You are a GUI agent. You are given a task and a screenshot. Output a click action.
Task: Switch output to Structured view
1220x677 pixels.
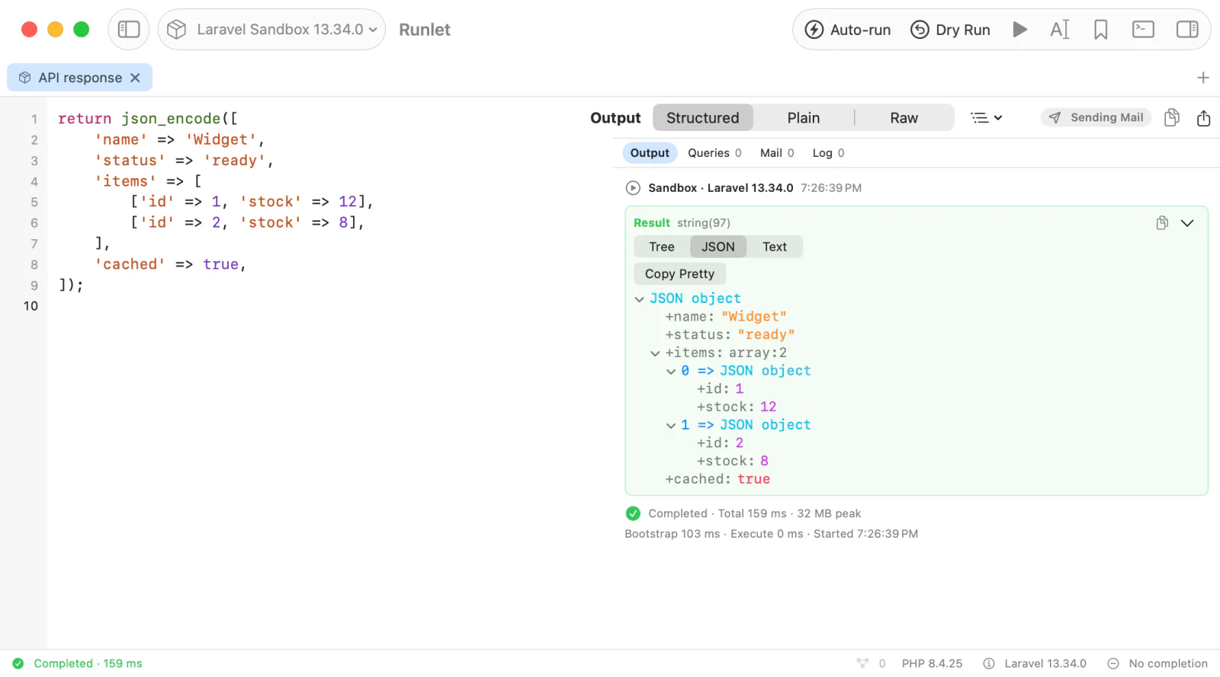click(703, 118)
